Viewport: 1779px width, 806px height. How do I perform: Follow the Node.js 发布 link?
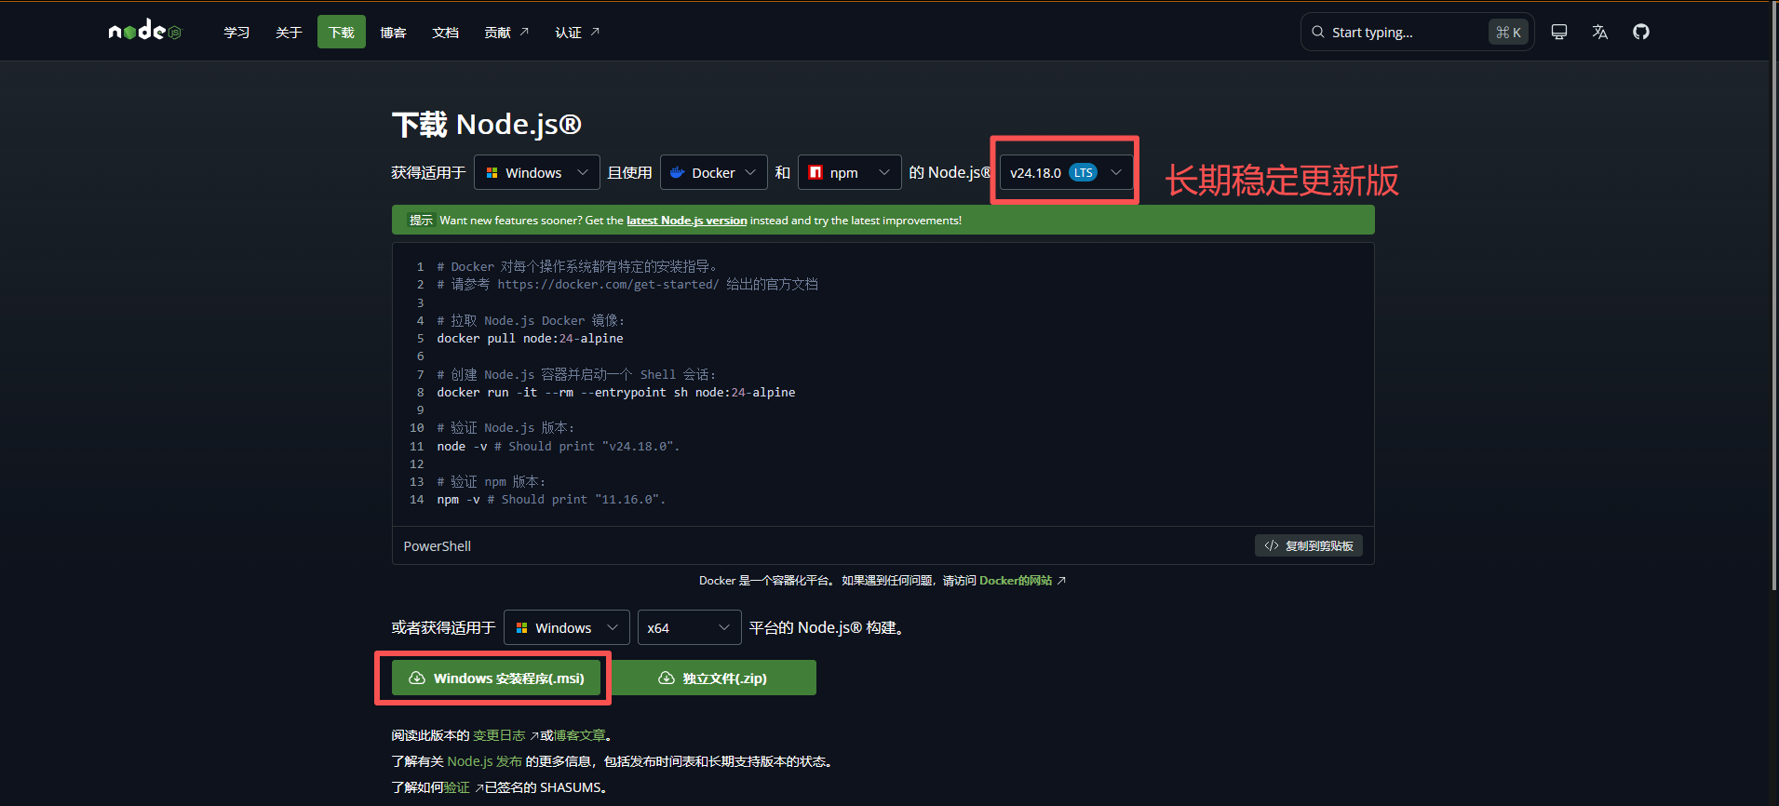484,761
